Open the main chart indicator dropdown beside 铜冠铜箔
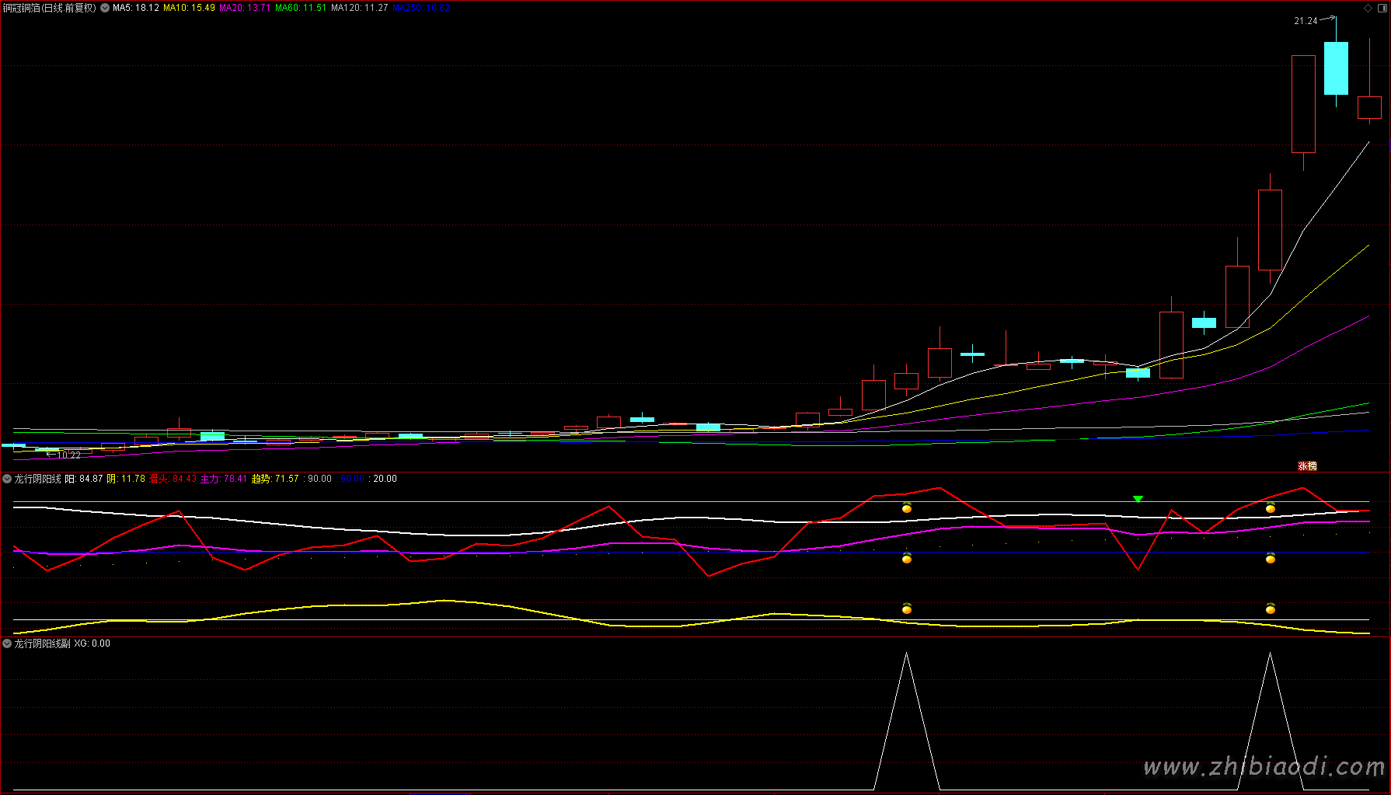This screenshot has height=795, width=1391. coord(105,8)
